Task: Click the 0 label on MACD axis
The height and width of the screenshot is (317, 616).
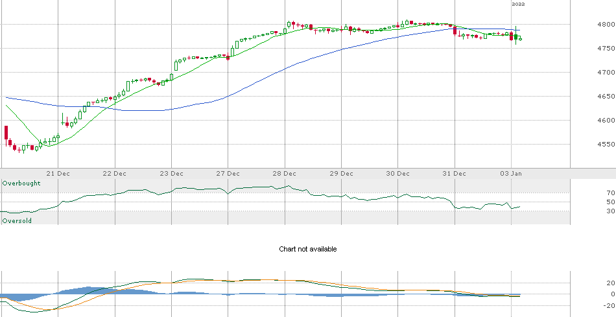Action: pyautogui.click(x=613, y=294)
